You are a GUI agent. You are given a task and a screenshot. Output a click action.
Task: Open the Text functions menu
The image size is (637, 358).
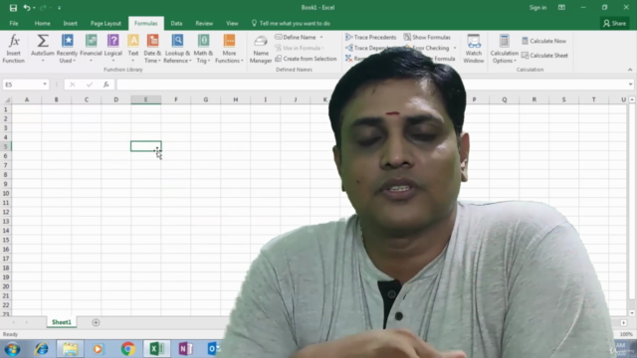click(x=132, y=49)
